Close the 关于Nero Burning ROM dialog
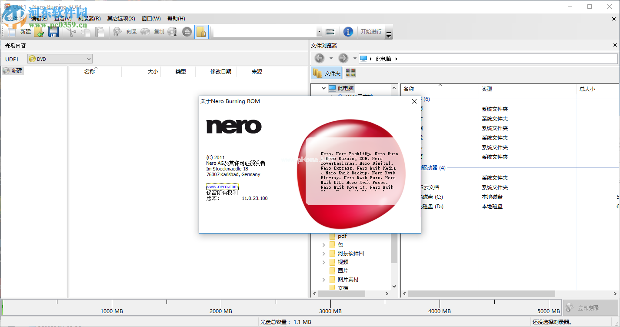Viewport: 620px width, 327px height. pos(414,101)
